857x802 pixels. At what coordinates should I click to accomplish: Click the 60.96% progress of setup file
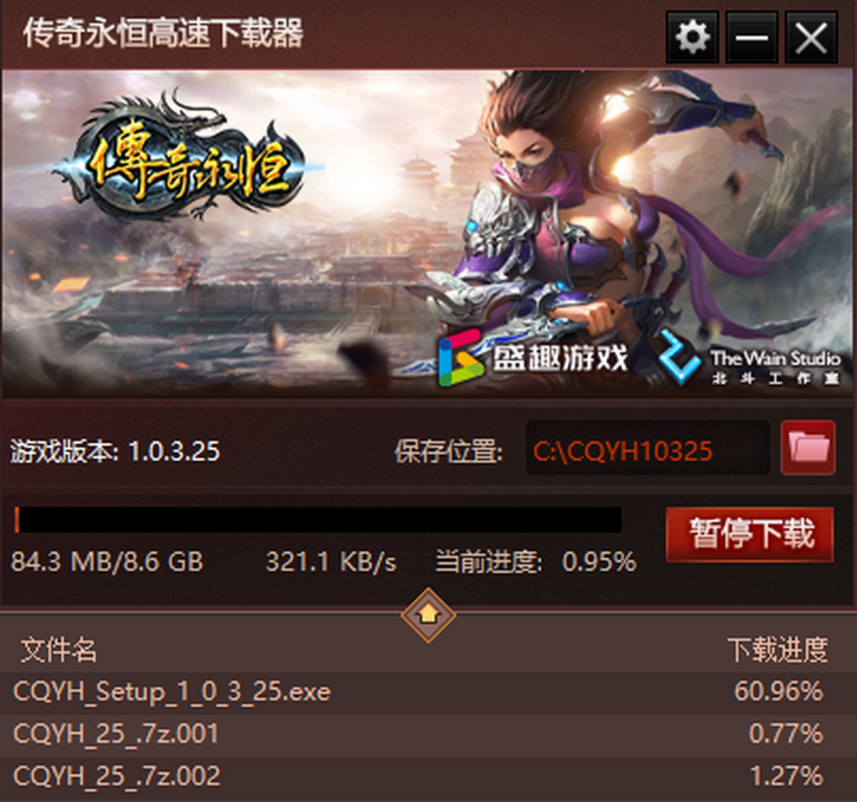[778, 691]
